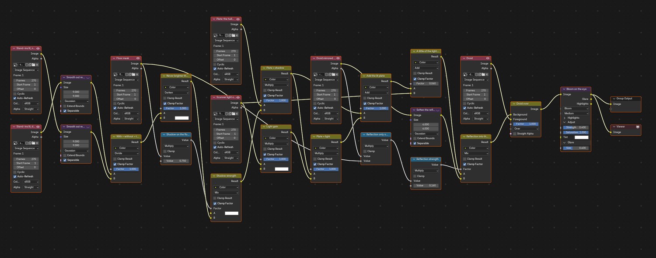
Task: Click options chevron icon on Bloom on the eye header
Action: [x=564, y=89]
